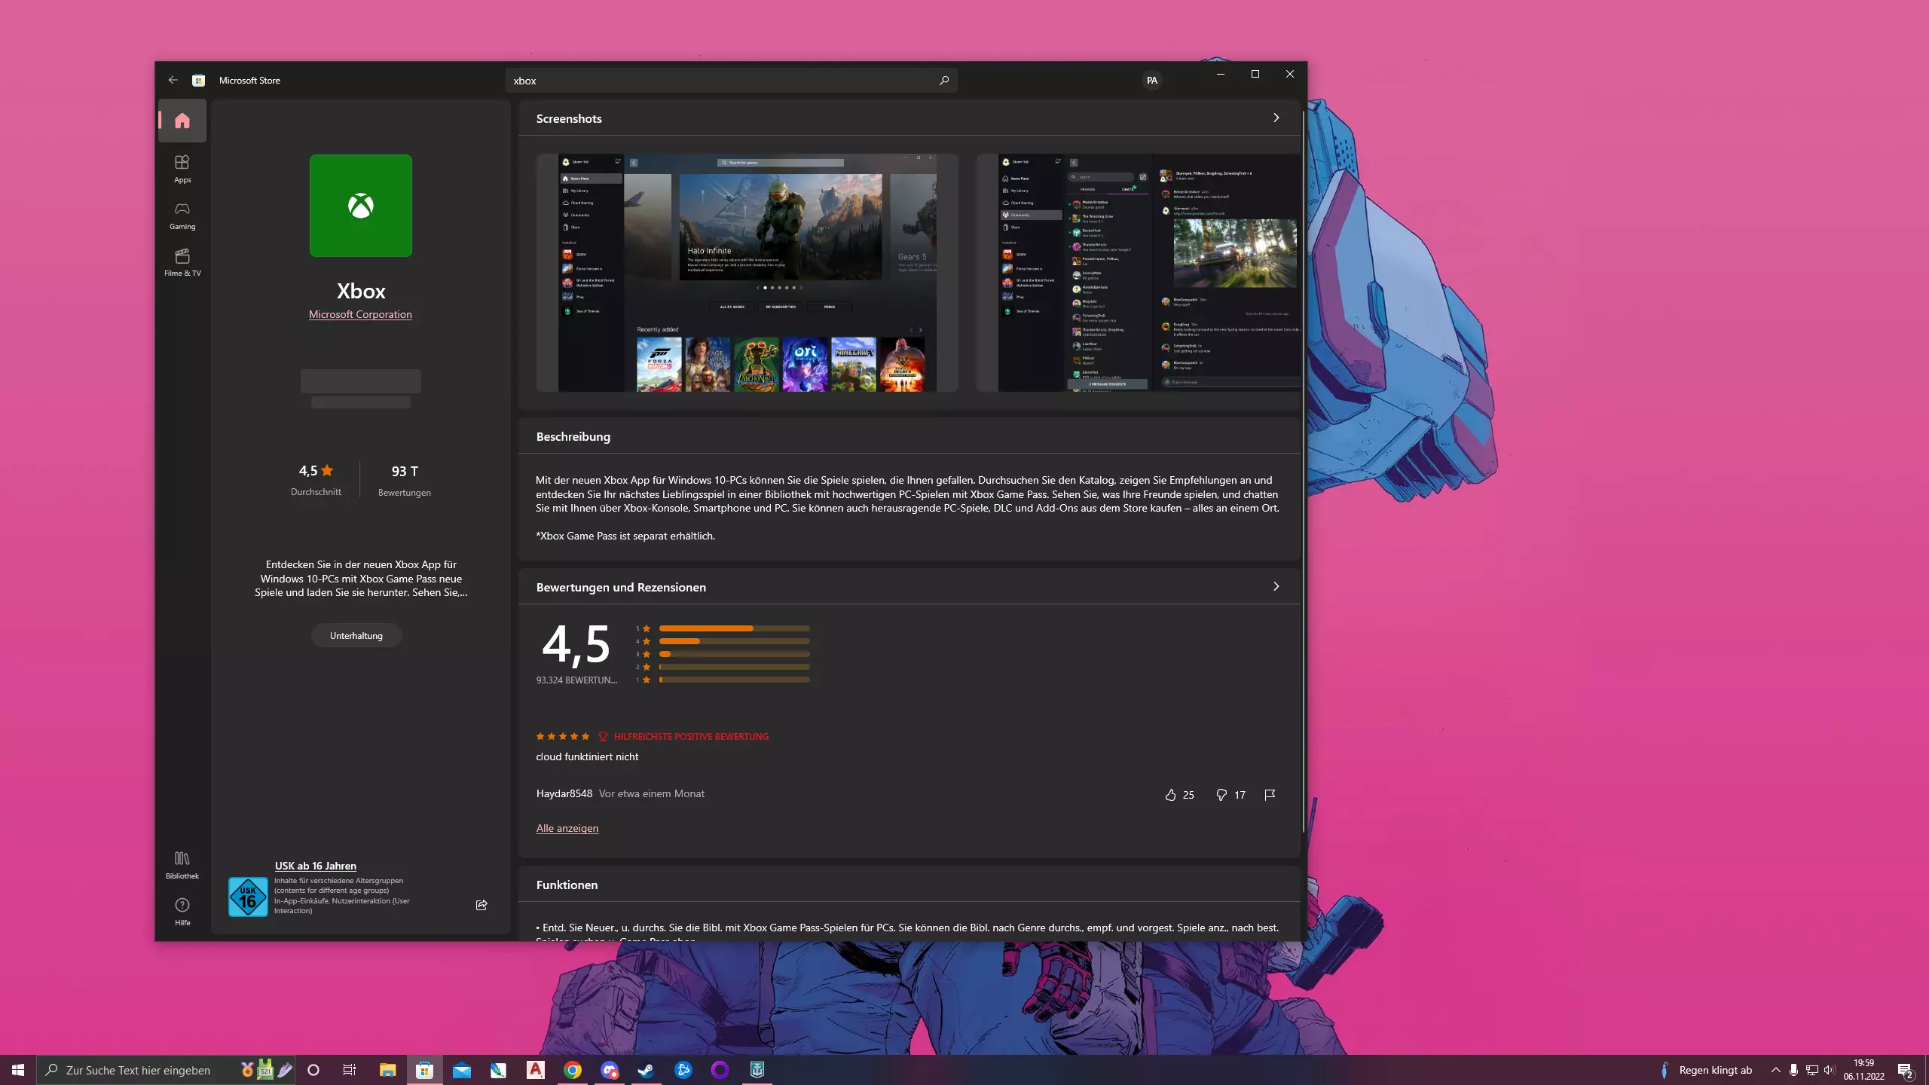Open World of Warships anchor icon in taskbar
Screen dimensions: 1929x1085
pyautogui.click(x=757, y=1070)
